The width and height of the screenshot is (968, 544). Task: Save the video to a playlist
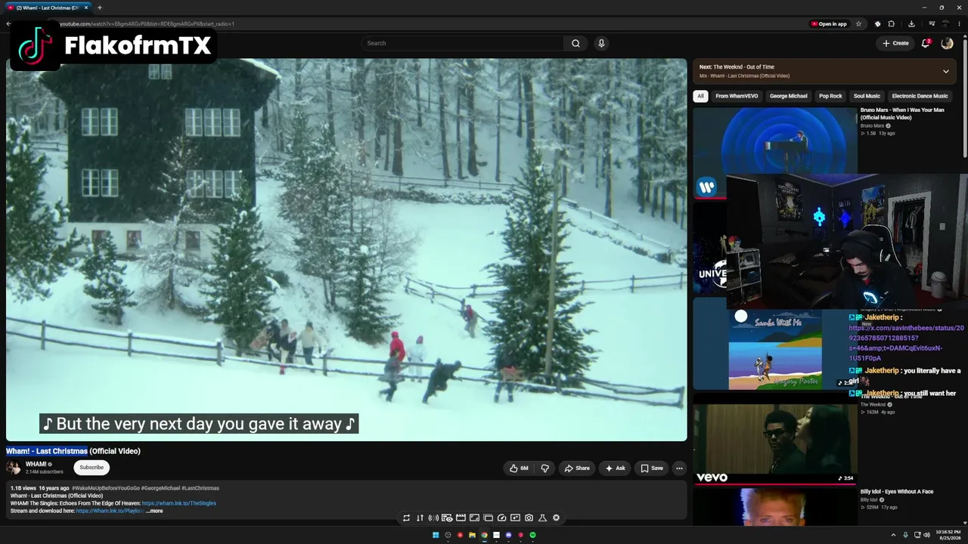(651, 468)
